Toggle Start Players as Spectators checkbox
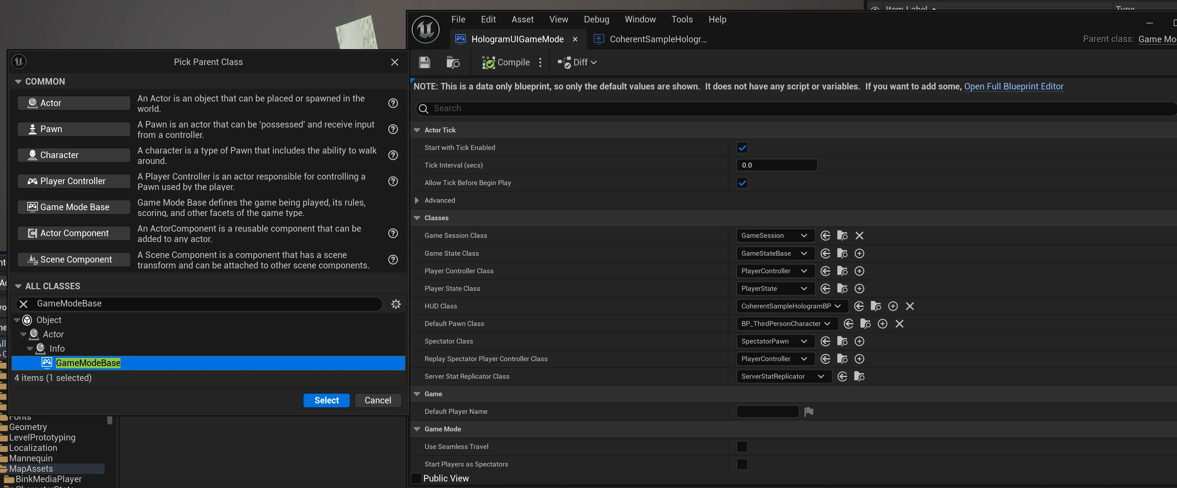The image size is (1177, 488). [742, 464]
